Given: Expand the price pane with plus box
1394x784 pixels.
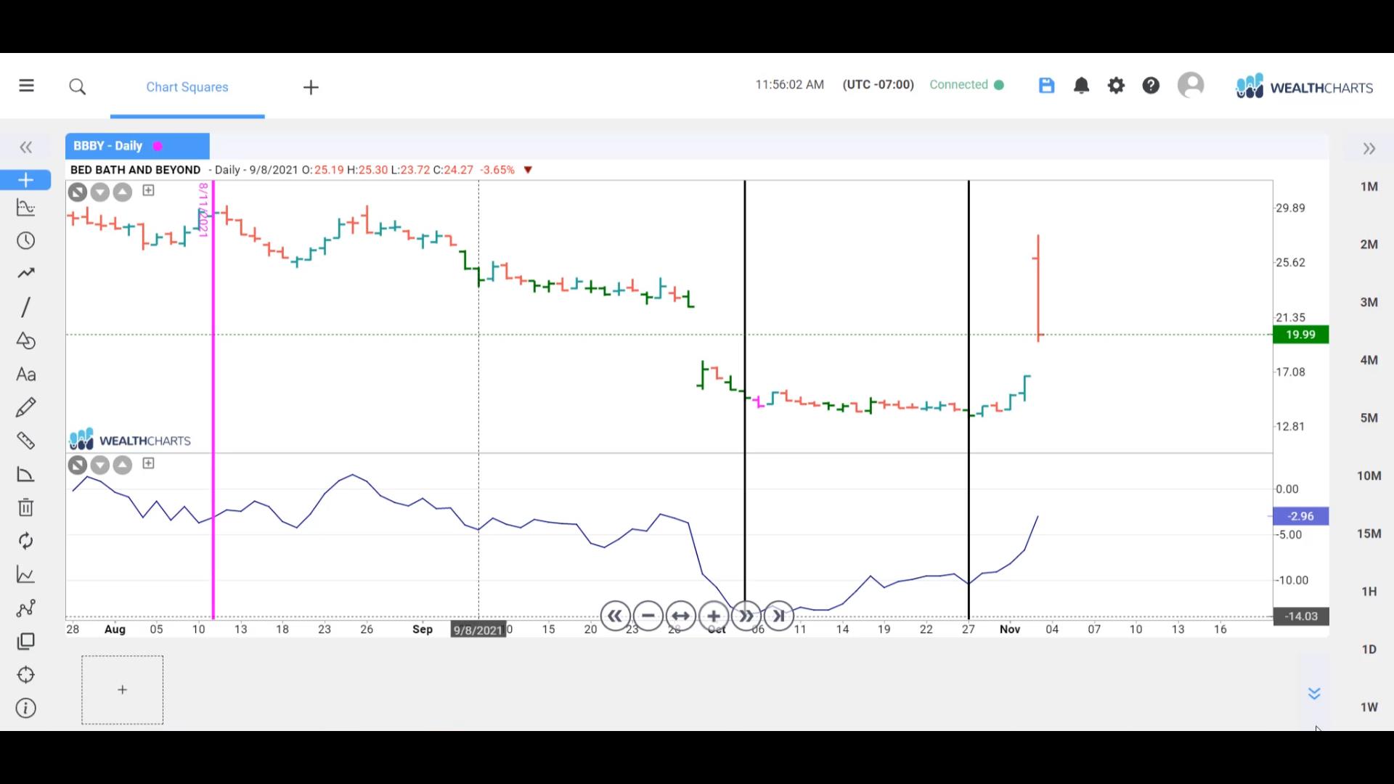Looking at the screenshot, I should click(149, 190).
